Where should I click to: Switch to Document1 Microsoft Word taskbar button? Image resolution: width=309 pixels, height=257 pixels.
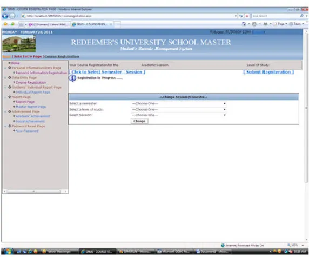(213, 252)
